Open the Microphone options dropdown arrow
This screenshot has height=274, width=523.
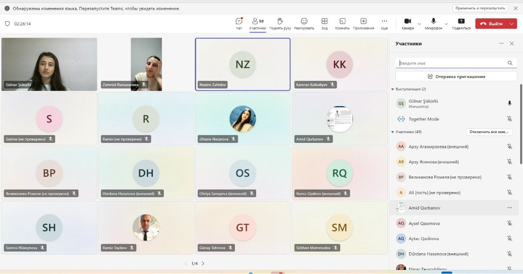point(446,24)
